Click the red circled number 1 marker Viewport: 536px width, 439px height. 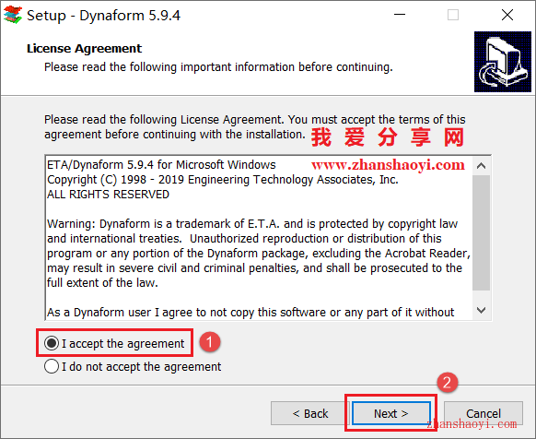click(x=210, y=342)
